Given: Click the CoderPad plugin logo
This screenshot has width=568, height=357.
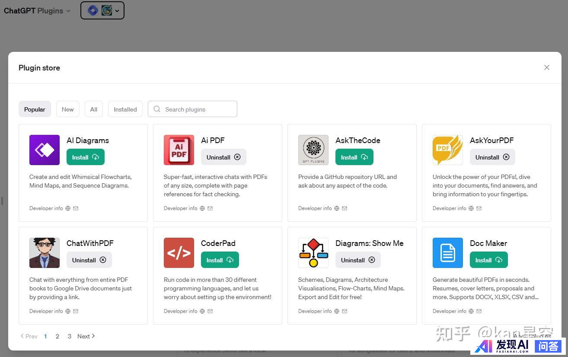Looking at the screenshot, I should click(179, 253).
